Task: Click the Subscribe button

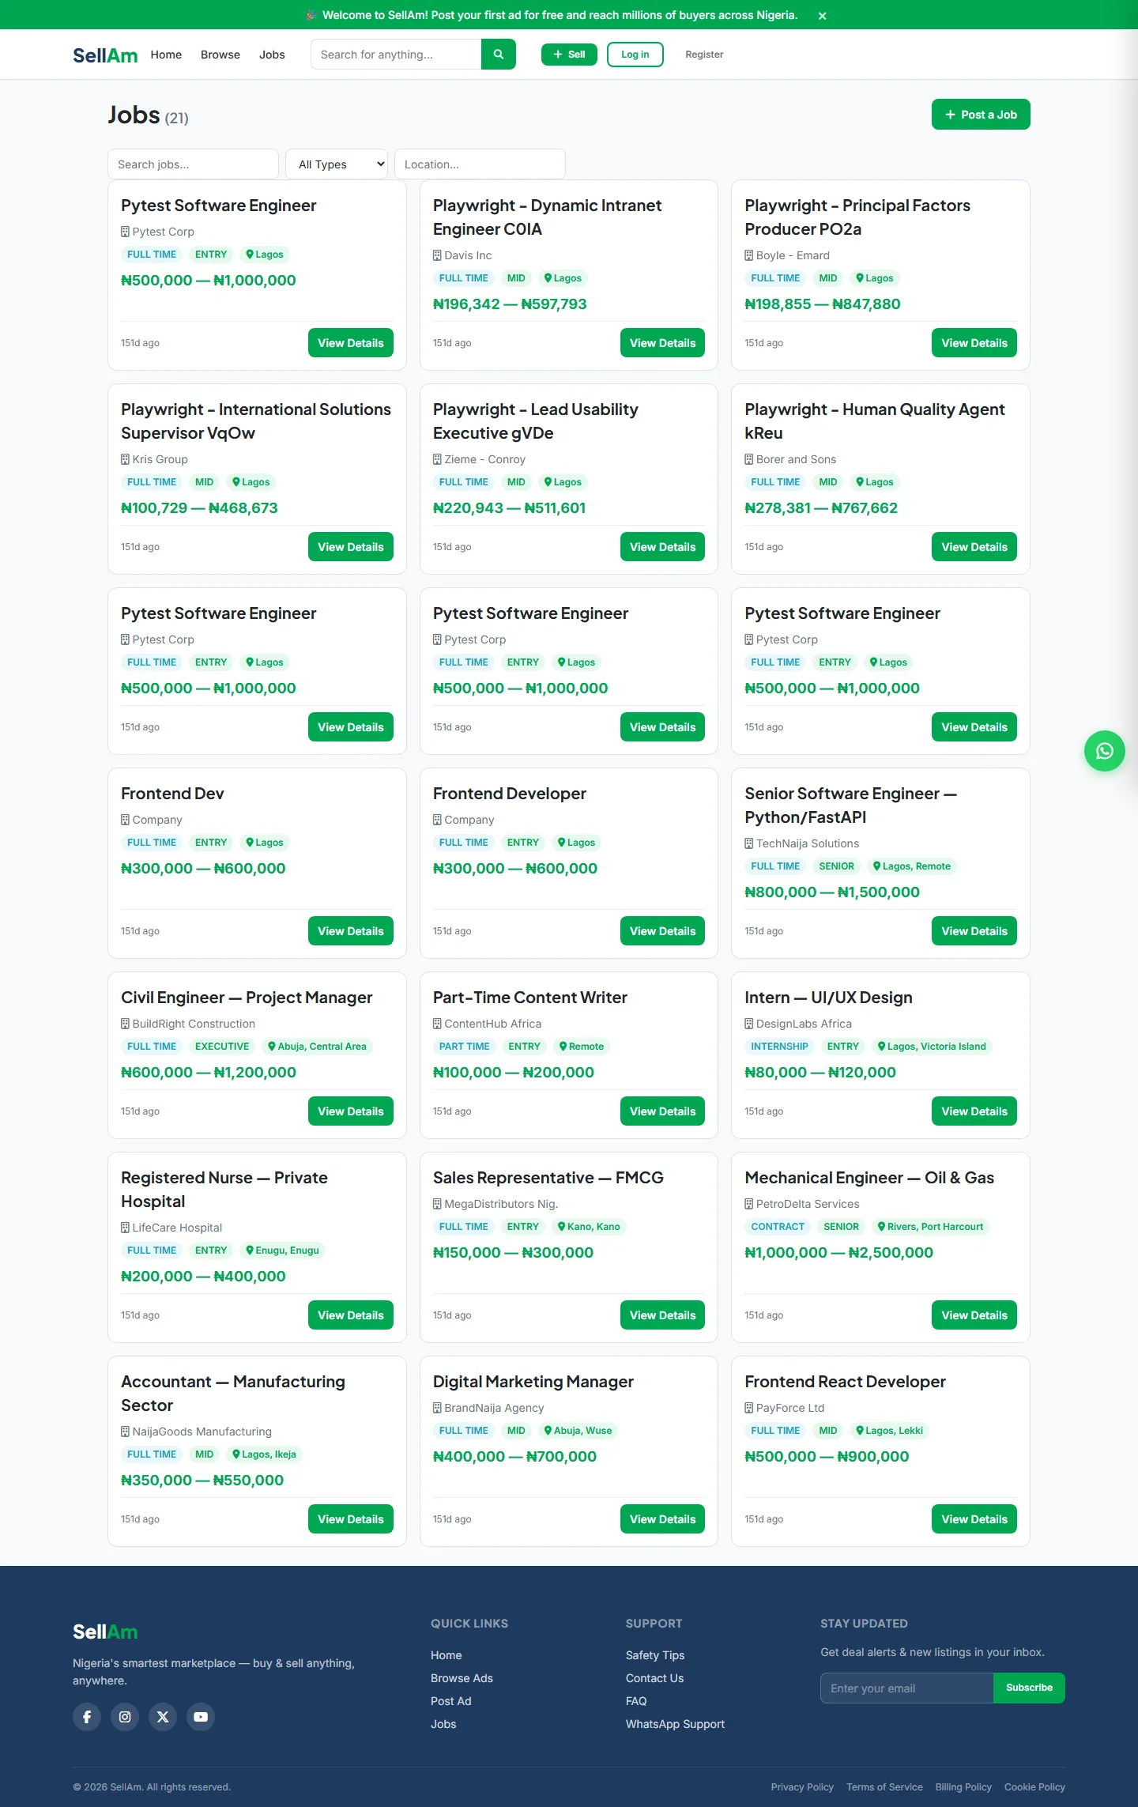Action: click(x=1029, y=1688)
